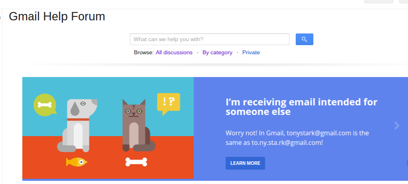Advance the banner with the right chevron

tap(397, 125)
